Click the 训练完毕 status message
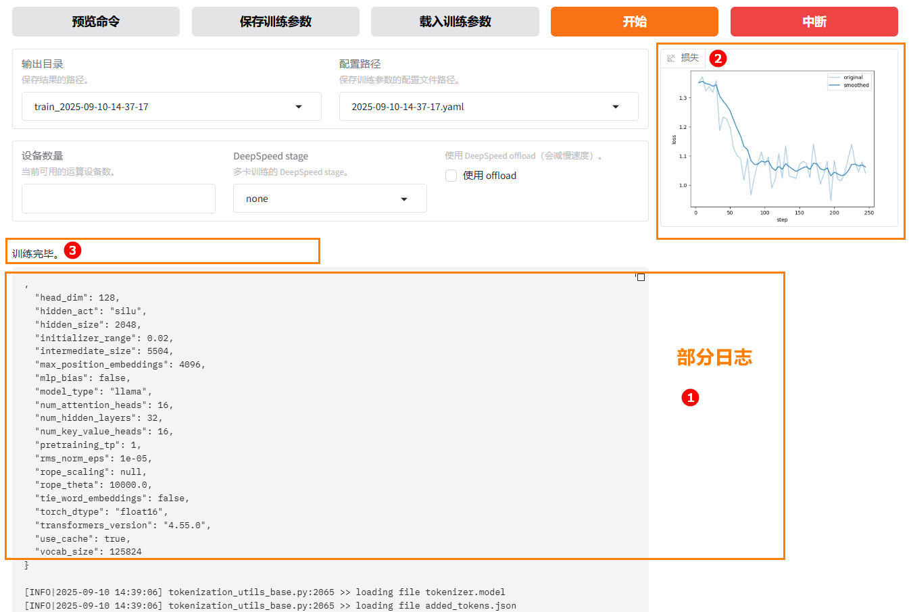Viewport: 909px width, 612px height. 35,254
